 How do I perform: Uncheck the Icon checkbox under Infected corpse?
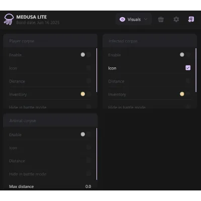(188, 68)
